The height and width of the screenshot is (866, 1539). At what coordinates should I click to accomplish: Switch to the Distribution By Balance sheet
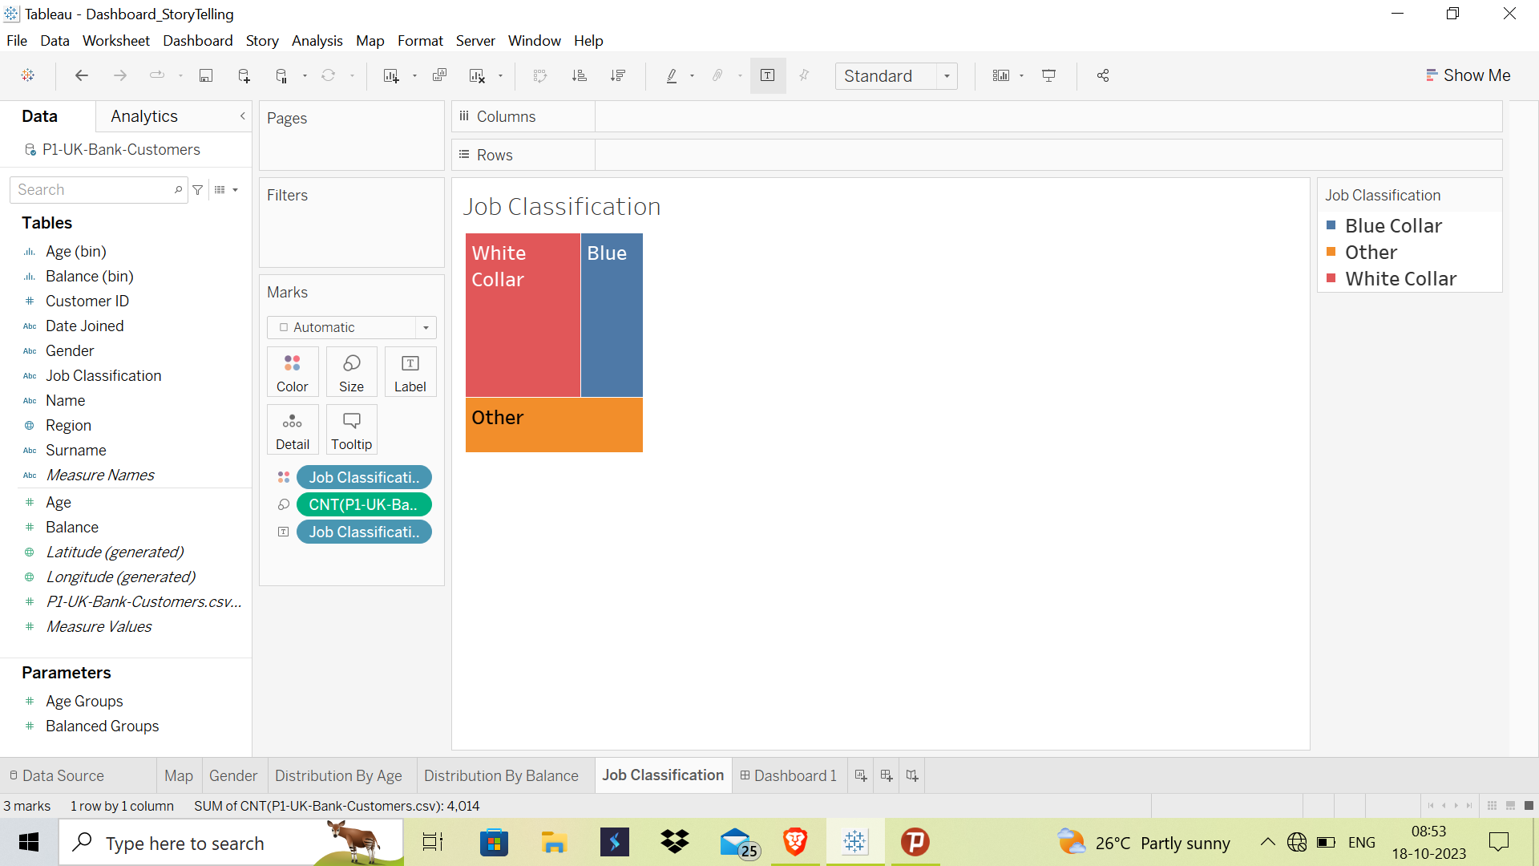[501, 775]
